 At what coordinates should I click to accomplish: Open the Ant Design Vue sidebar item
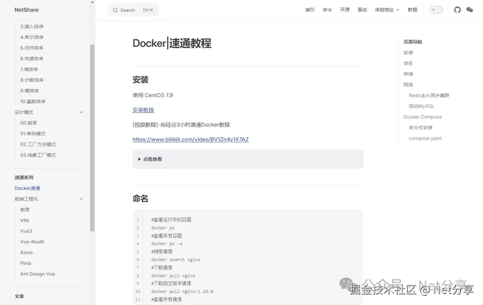pos(38,274)
